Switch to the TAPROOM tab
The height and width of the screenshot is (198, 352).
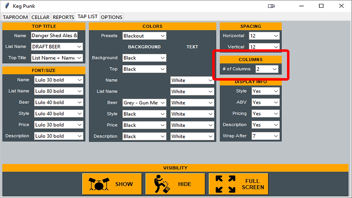[x=15, y=17]
